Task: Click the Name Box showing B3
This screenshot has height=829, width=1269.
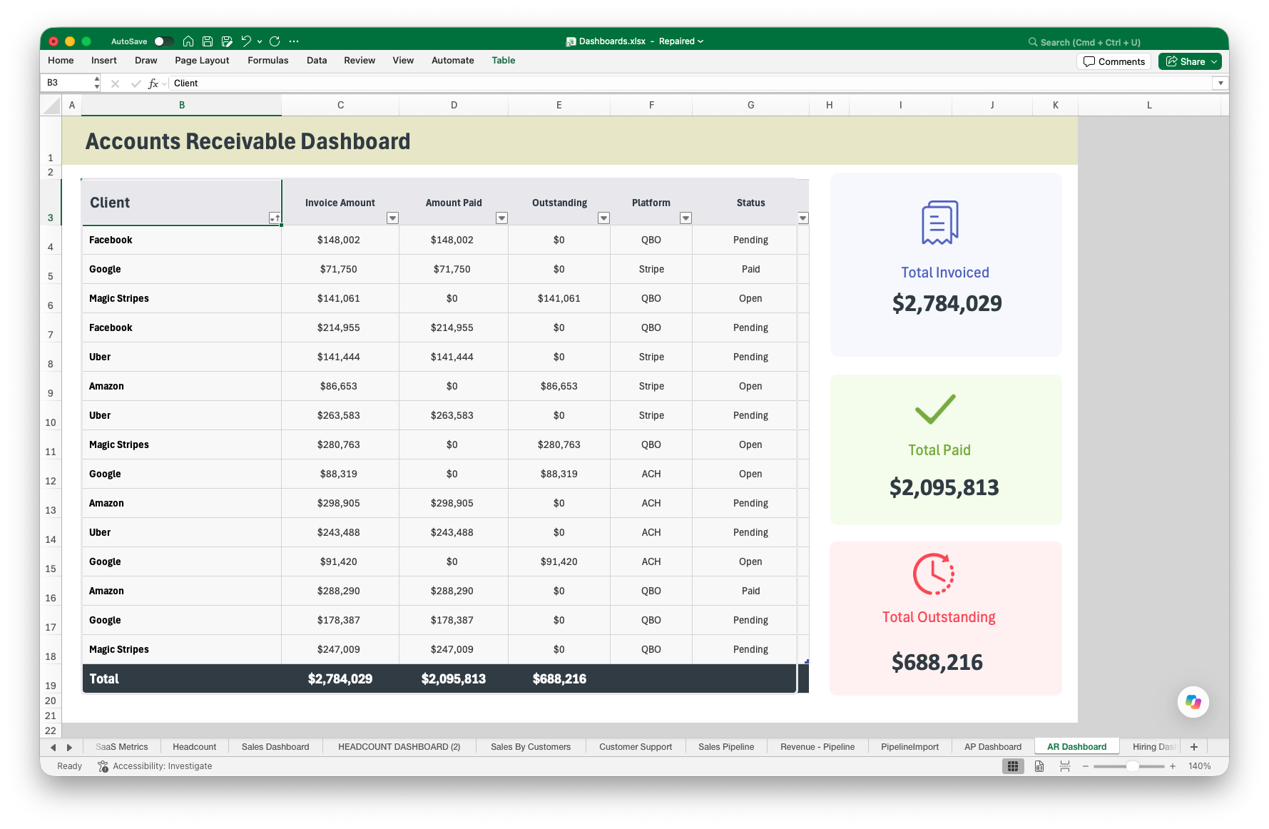Action: point(68,83)
